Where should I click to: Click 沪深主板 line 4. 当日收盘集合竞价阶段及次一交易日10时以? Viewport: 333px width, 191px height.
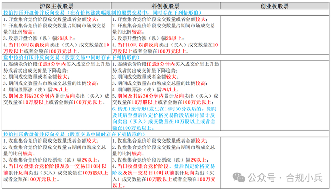pyautogui.click(x=55, y=166)
